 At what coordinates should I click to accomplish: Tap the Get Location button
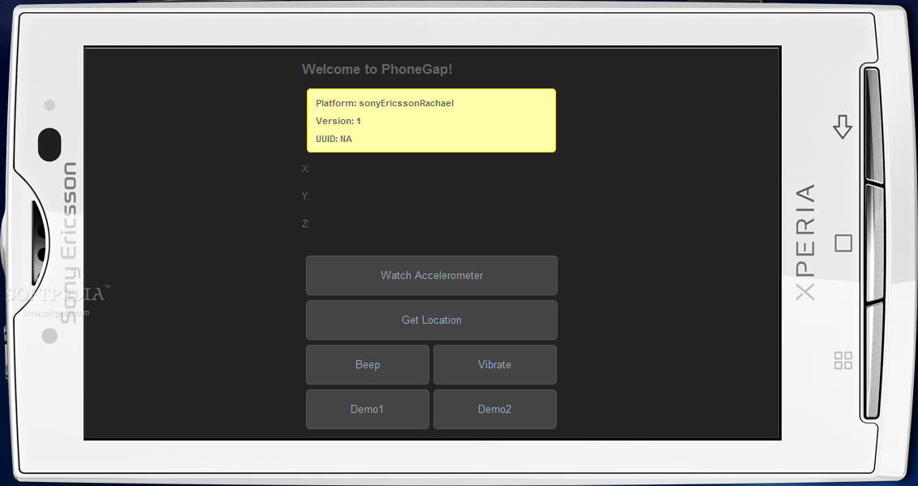pyautogui.click(x=432, y=320)
